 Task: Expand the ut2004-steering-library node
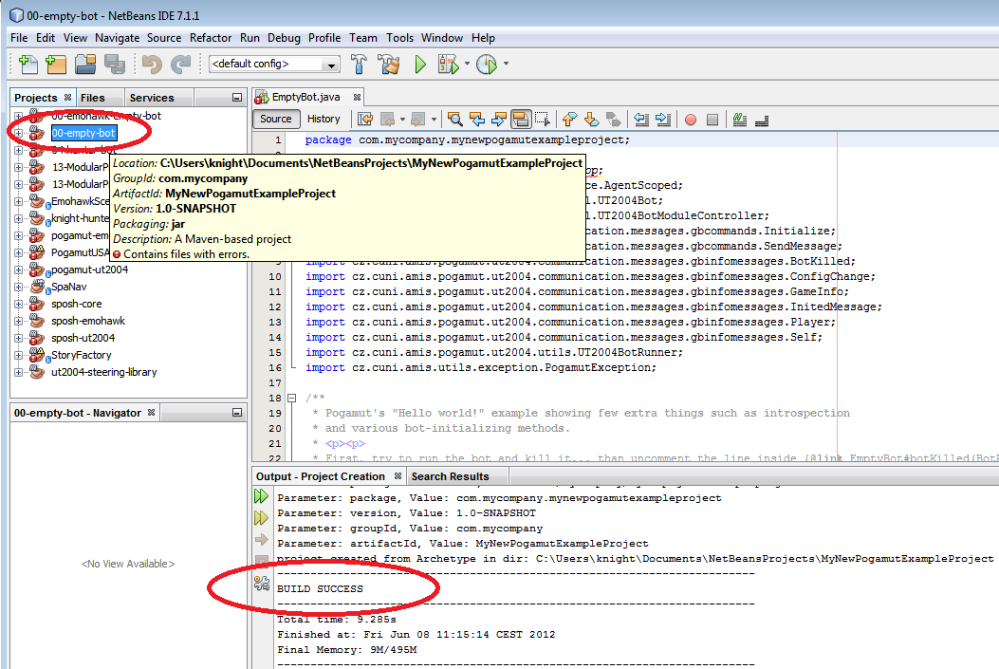[x=18, y=373]
